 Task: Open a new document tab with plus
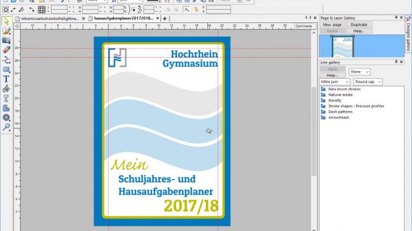pos(165,19)
